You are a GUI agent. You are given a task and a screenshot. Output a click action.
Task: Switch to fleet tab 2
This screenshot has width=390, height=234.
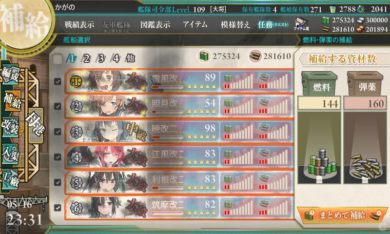click(x=86, y=58)
